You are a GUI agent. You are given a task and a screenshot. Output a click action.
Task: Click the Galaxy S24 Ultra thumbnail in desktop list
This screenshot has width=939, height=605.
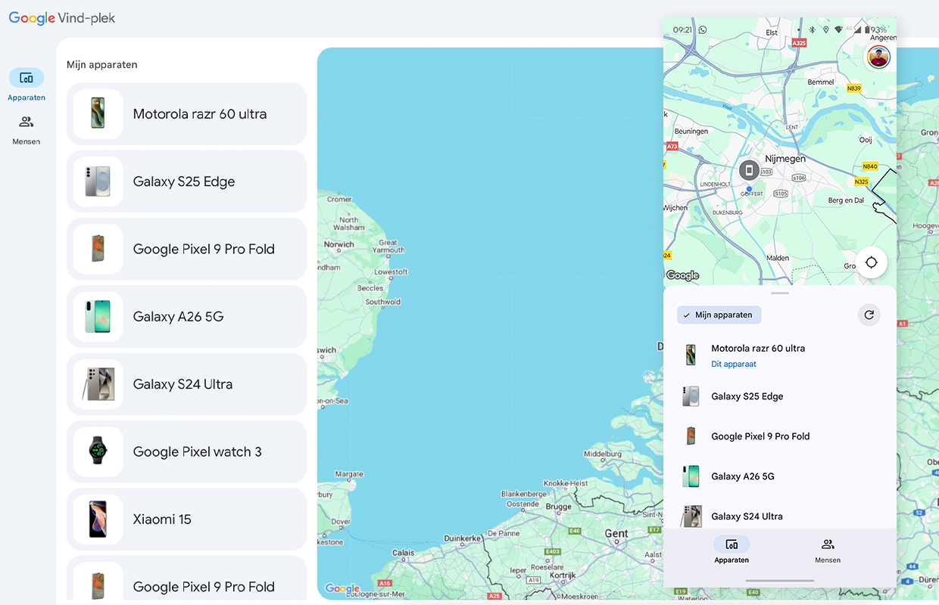98,384
